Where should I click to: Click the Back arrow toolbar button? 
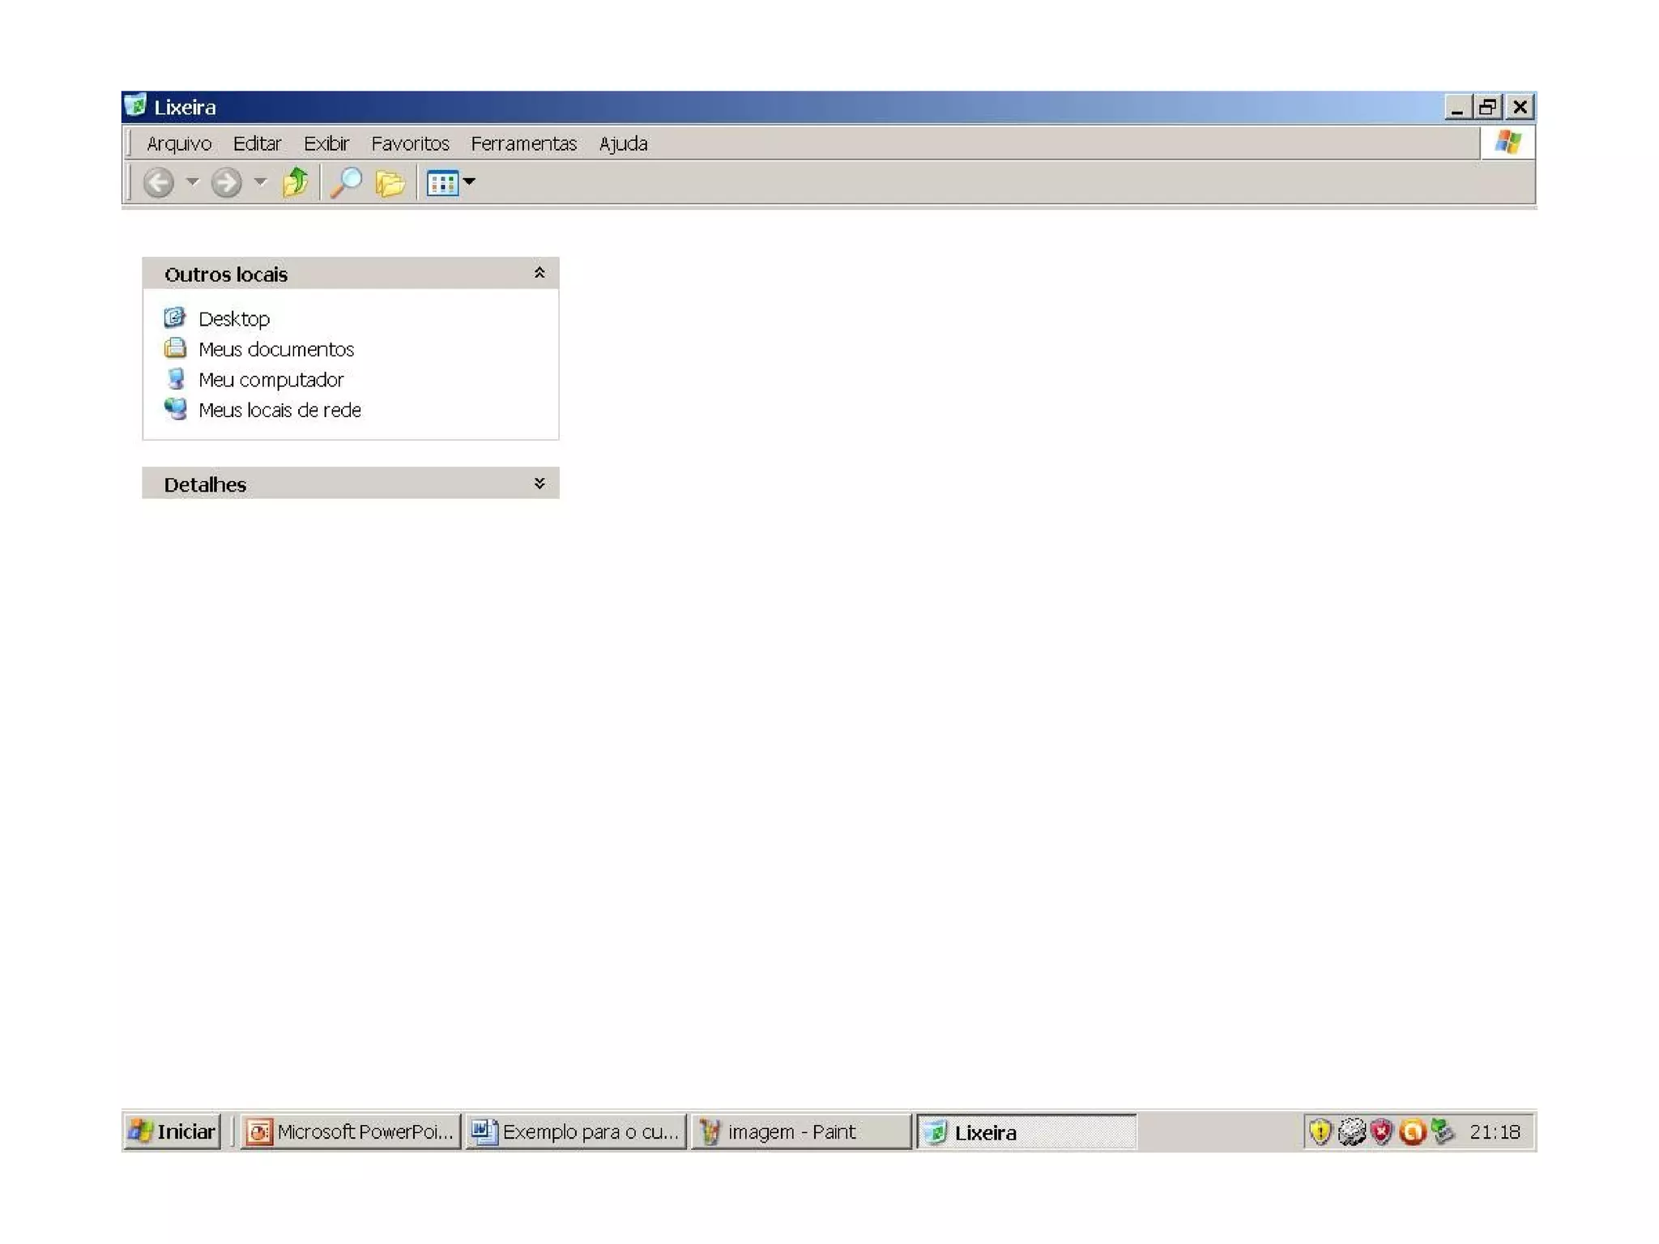[x=159, y=183]
